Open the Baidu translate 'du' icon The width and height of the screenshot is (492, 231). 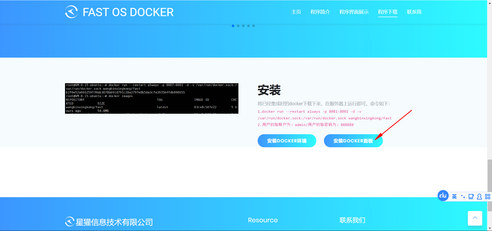tap(443, 196)
